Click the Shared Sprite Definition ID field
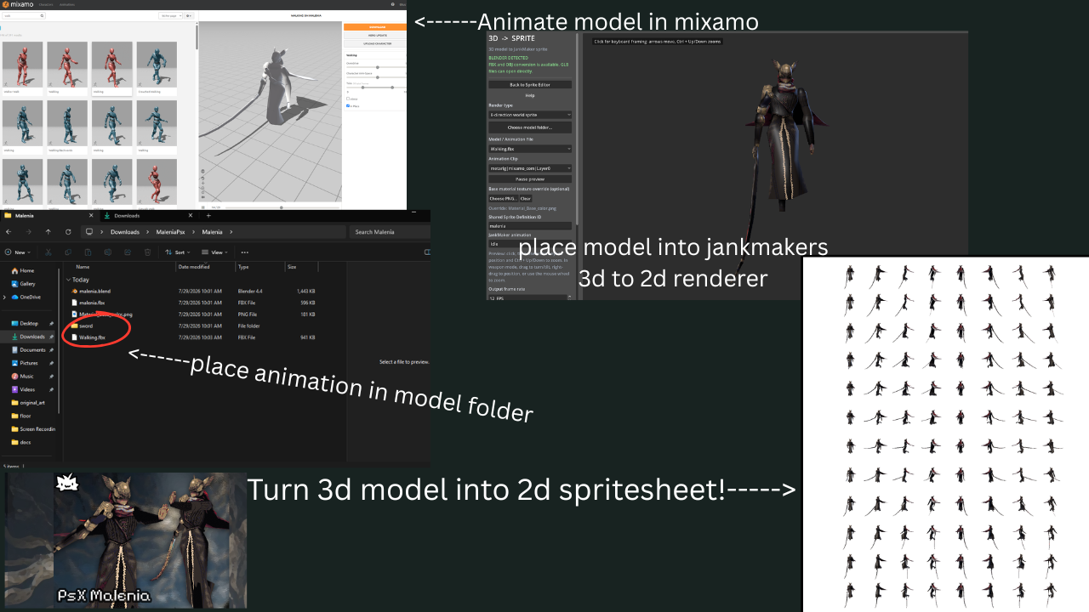Viewport: 1089px width, 612px height. pos(530,225)
